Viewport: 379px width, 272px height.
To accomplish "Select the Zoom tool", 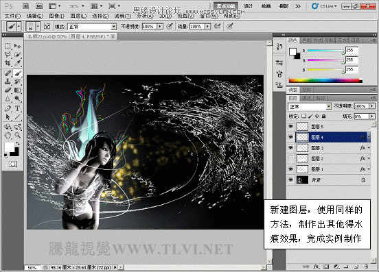I will (17, 135).
